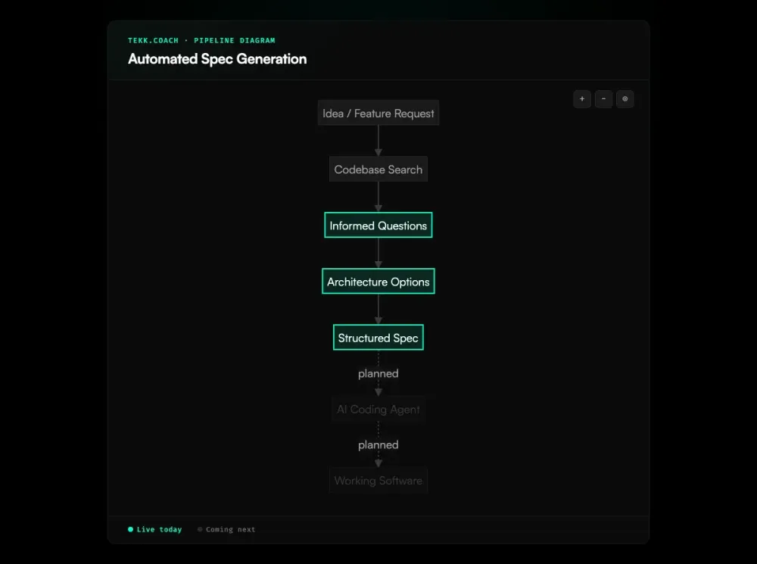The width and height of the screenshot is (757, 564).
Task: Toggle the Coming next filter
Action: (x=227, y=529)
